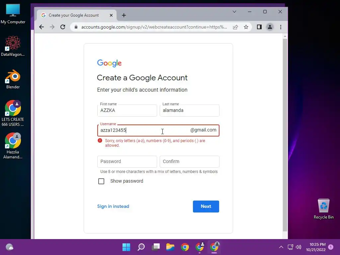Click the @gmail.com suffix text

pyautogui.click(x=203, y=130)
